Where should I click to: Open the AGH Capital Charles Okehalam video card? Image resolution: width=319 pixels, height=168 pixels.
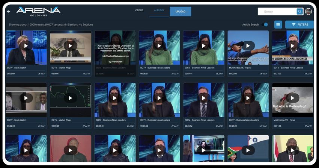115,54
